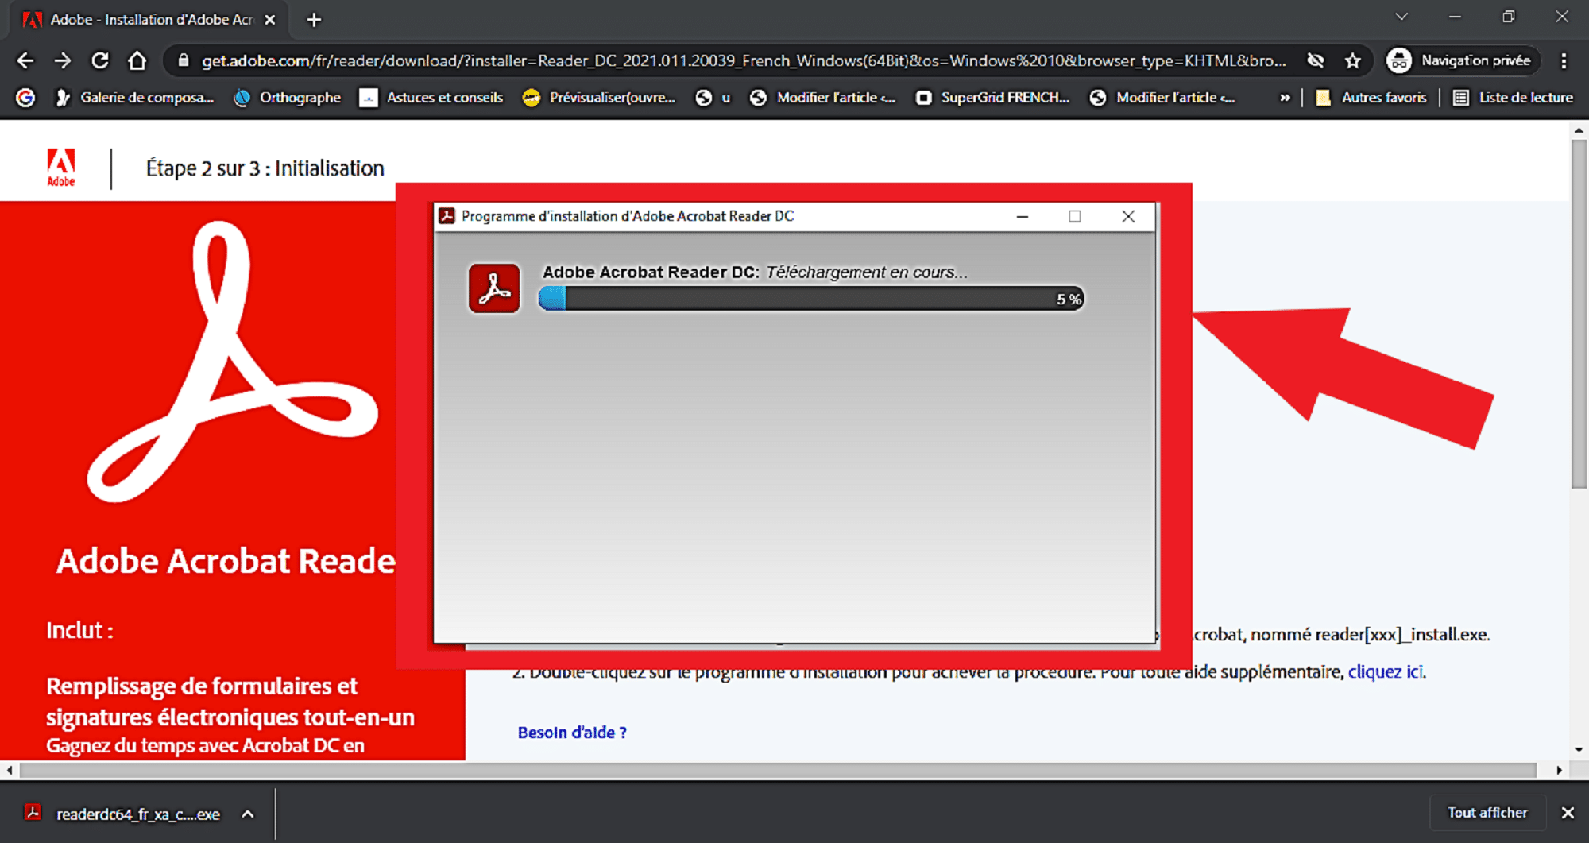The width and height of the screenshot is (1589, 843).
Task: Open the Galerie de composa... bookmark
Action: pos(134,97)
